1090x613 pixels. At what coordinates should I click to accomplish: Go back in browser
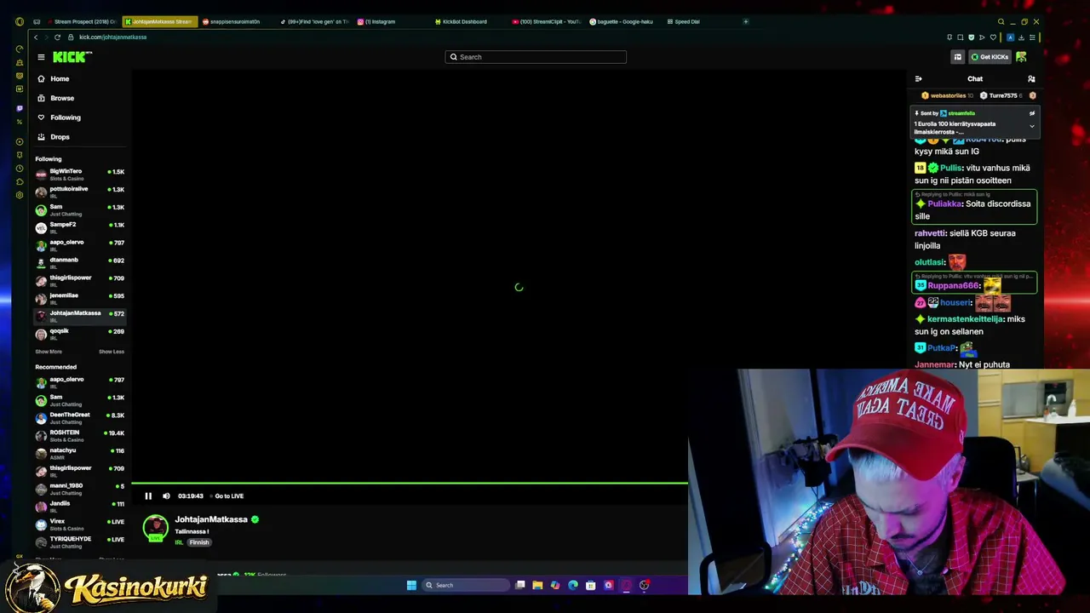point(36,37)
